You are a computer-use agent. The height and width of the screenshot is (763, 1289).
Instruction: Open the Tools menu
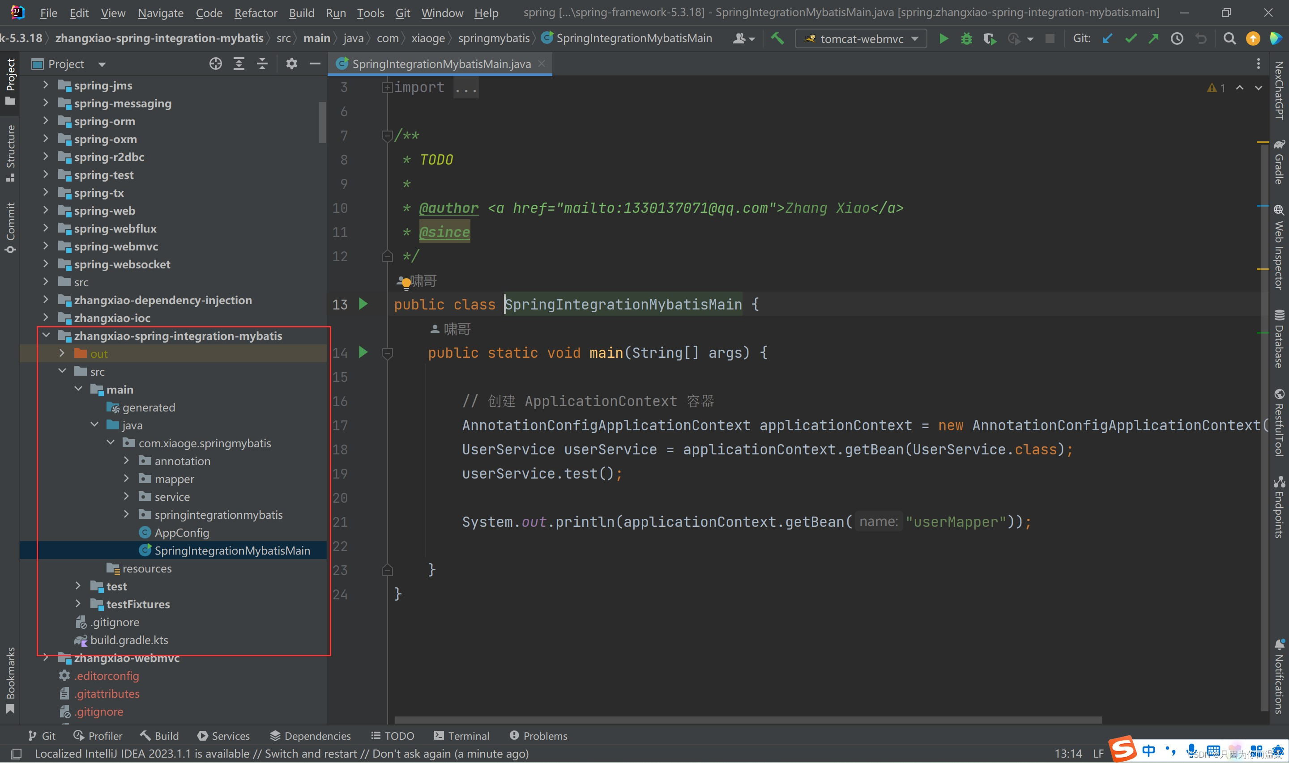(x=370, y=13)
